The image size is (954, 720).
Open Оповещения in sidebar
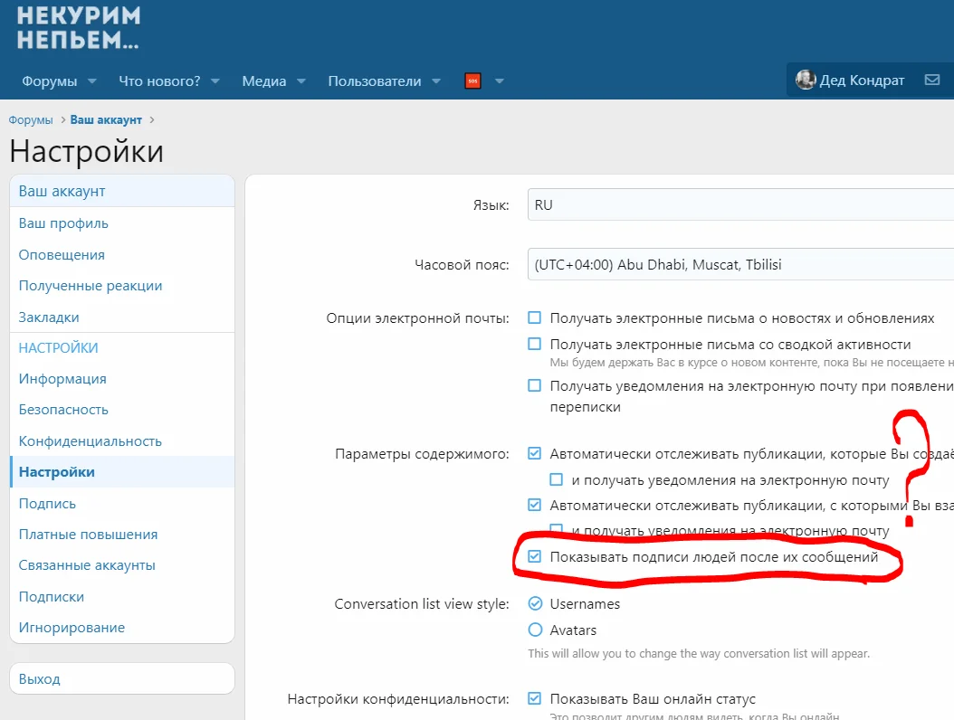coord(122,255)
